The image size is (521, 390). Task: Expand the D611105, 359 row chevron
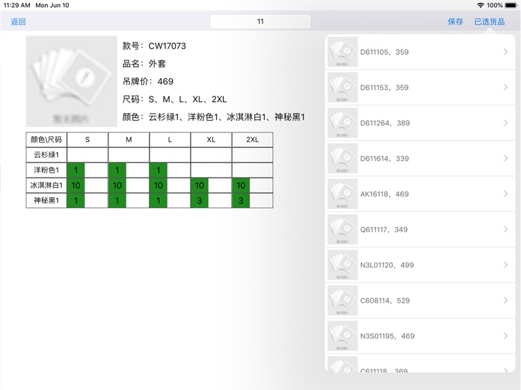pyautogui.click(x=506, y=52)
